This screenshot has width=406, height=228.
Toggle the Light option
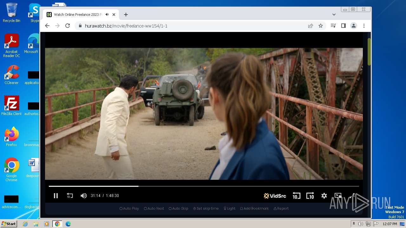click(229, 208)
